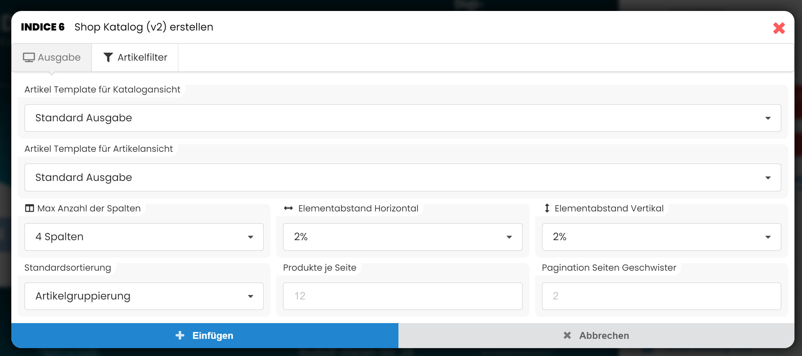Screen dimensions: 802x356
Task: Click the horizontal arrows spacing icon
Action: point(288,208)
